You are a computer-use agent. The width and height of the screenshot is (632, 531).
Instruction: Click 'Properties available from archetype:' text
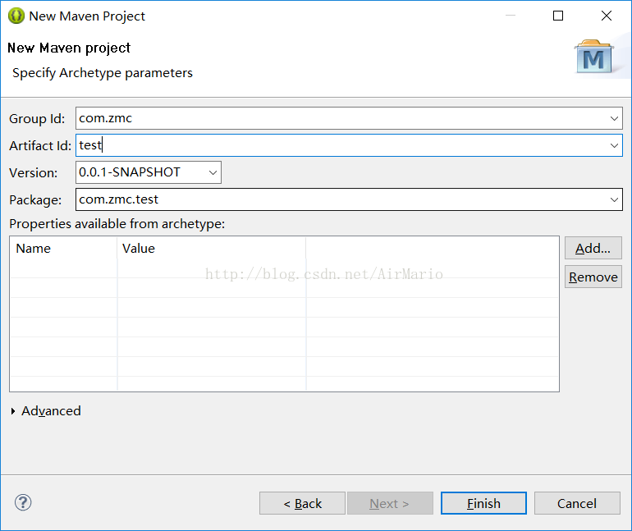point(117,224)
